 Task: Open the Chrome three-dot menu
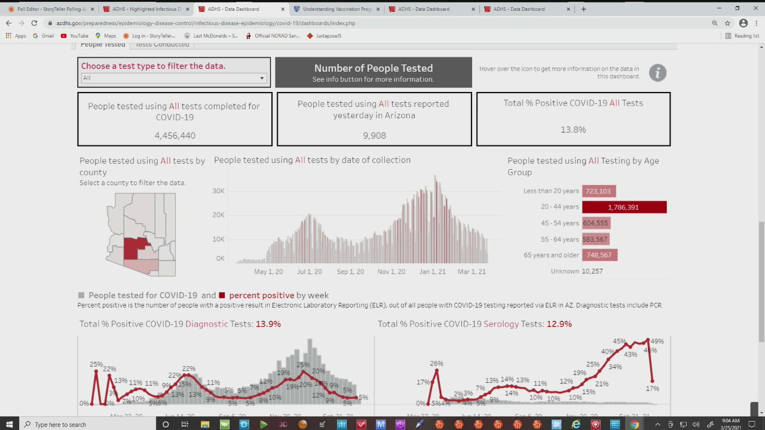coord(756,23)
